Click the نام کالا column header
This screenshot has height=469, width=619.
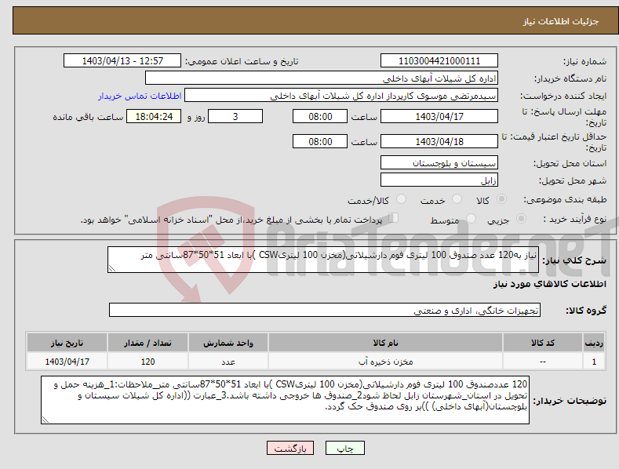coord(385,343)
